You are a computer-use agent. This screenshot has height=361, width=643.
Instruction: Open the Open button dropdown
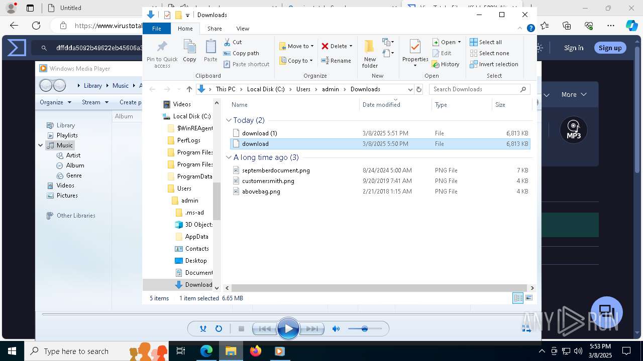pyautogui.click(x=459, y=42)
